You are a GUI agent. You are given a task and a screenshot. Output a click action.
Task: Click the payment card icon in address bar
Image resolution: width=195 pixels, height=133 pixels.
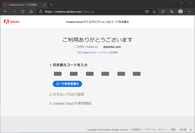click(x=147, y=12)
